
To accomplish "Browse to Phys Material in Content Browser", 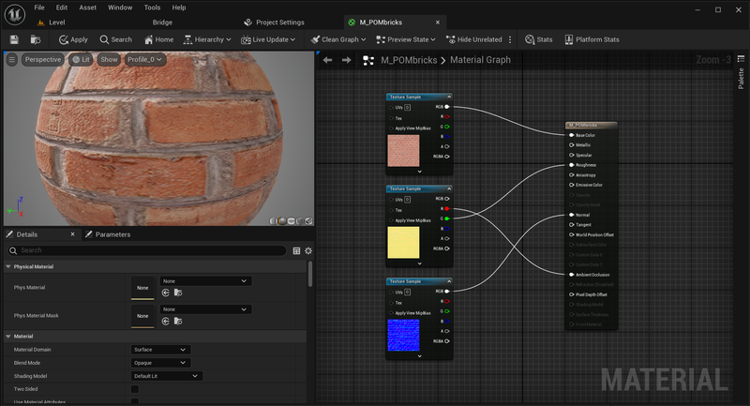I will [x=178, y=293].
